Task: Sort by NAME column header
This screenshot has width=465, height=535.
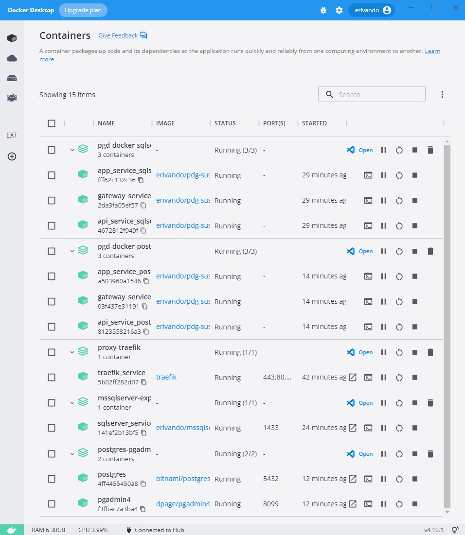Action: tap(106, 123)
